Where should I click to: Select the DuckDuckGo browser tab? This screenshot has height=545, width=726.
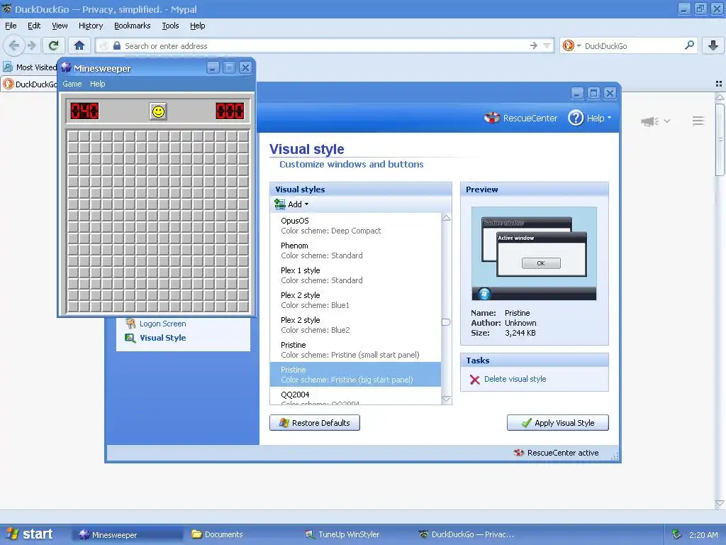pos(28,84)
